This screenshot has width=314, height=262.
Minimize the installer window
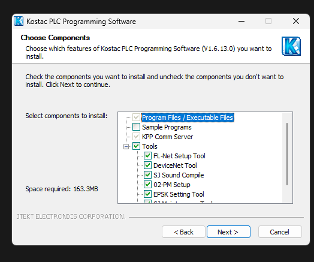[x=241, y=21]
